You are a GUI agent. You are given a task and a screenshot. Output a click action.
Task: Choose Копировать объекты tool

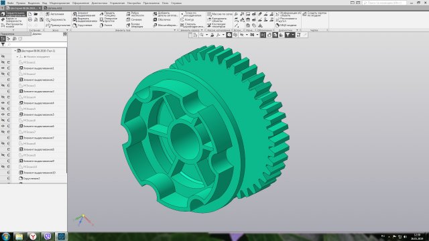tap(217, 19)
